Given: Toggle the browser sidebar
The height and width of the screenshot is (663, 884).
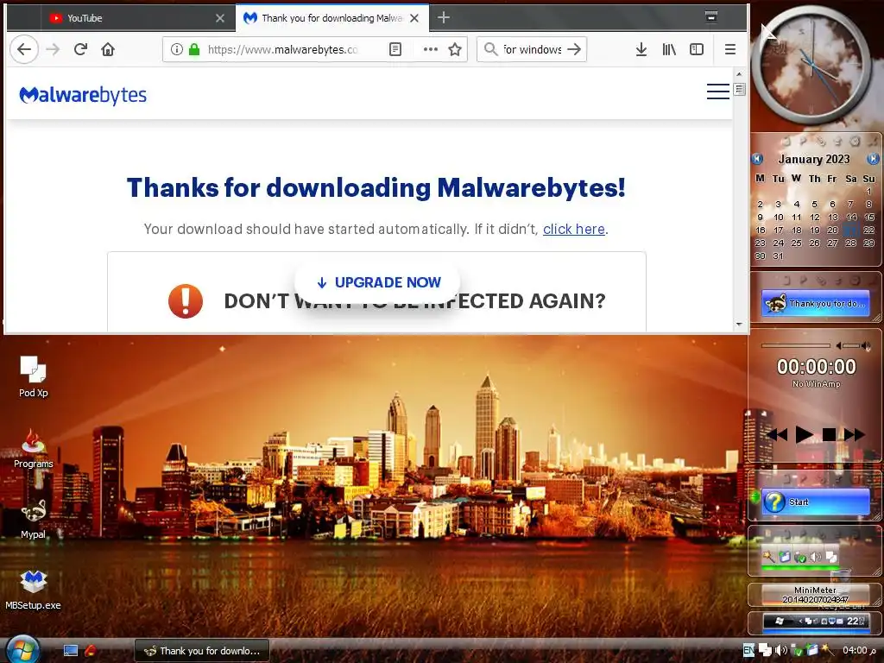Looking at the screenshot, I should pyautogui.click(x=697, y=49).
